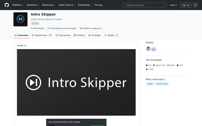Click the Verified badge
Viewport: 202px width, 126px height.
pyautogui.click(x=35, y=24)
